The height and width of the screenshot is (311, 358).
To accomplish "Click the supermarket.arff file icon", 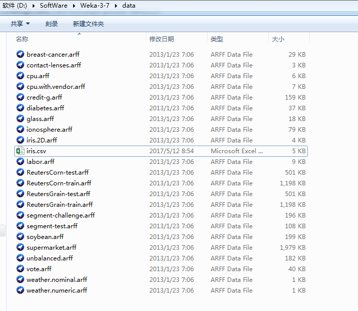I will pyautogui.click(x=20, y=247).
